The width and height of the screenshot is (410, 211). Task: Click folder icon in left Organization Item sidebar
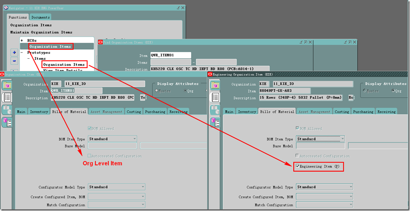[x=7, y=85]
